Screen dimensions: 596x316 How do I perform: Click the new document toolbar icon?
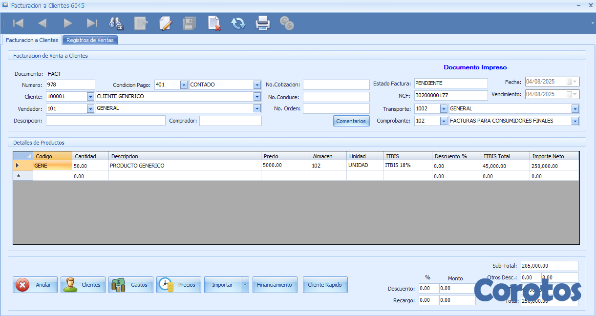click(141, 23)
